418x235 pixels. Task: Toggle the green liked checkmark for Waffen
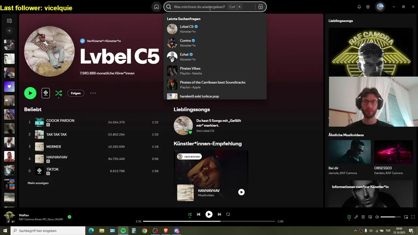point(70,217)
